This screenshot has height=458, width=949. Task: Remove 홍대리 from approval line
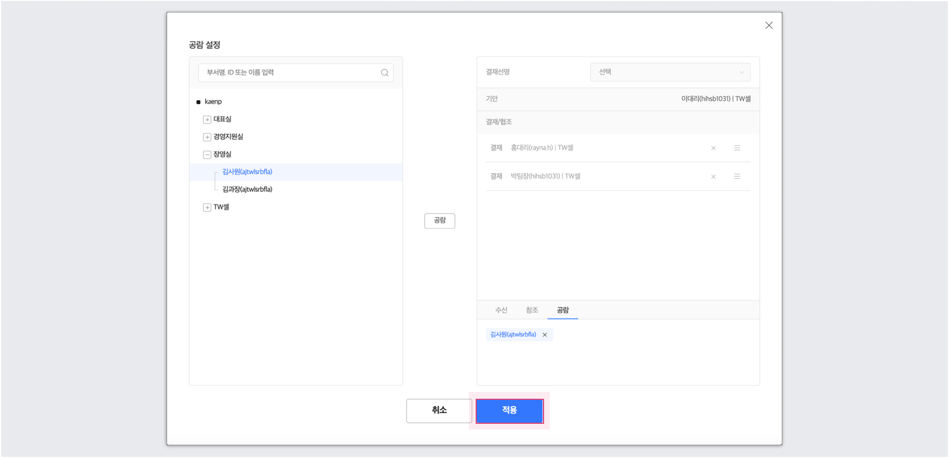coord(713,148)
